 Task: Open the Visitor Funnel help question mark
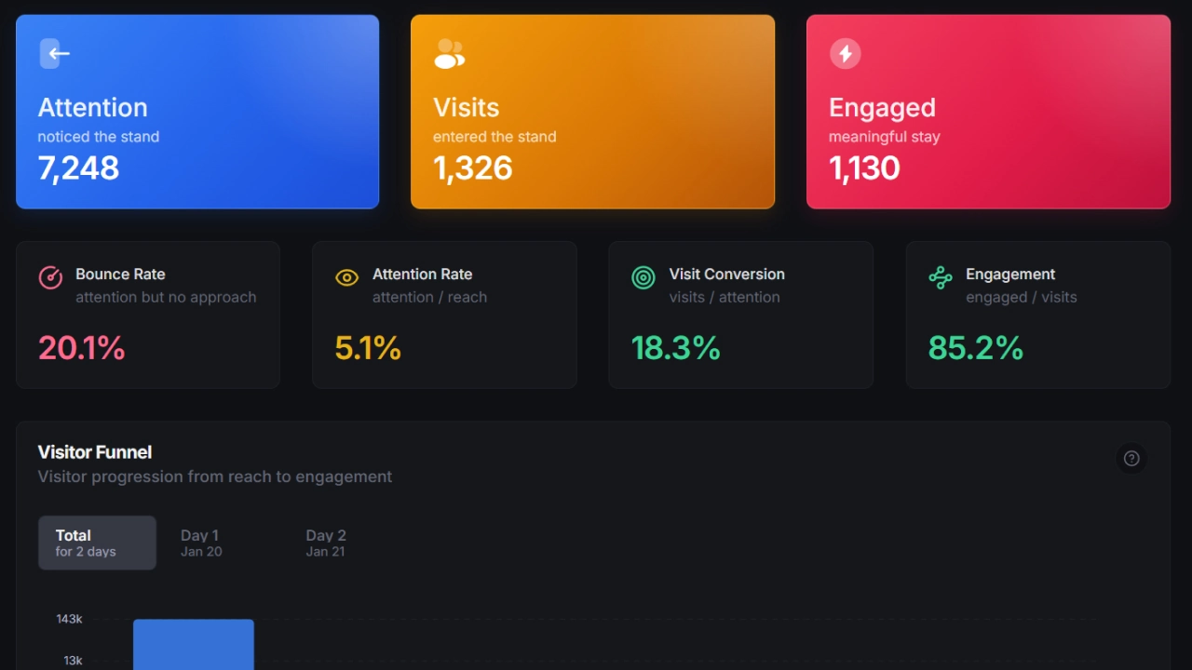[x=1131, y=458]
